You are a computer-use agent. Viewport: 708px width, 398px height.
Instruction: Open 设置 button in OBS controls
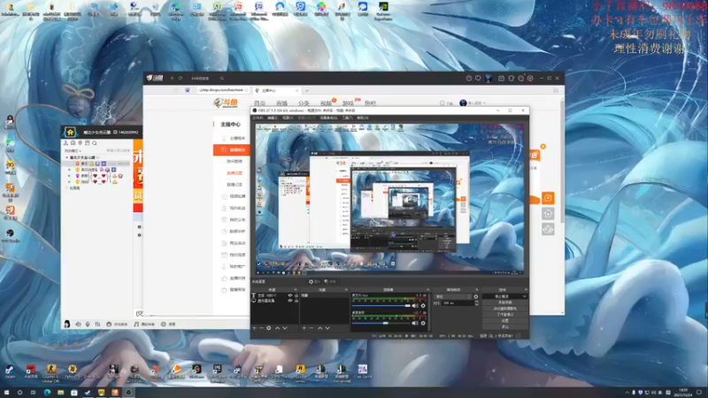point(504,320)
